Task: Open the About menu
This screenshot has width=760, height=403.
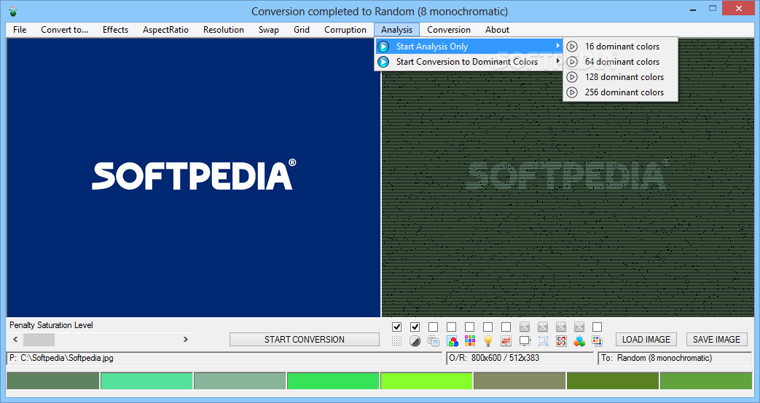Action: coord(497,30)
